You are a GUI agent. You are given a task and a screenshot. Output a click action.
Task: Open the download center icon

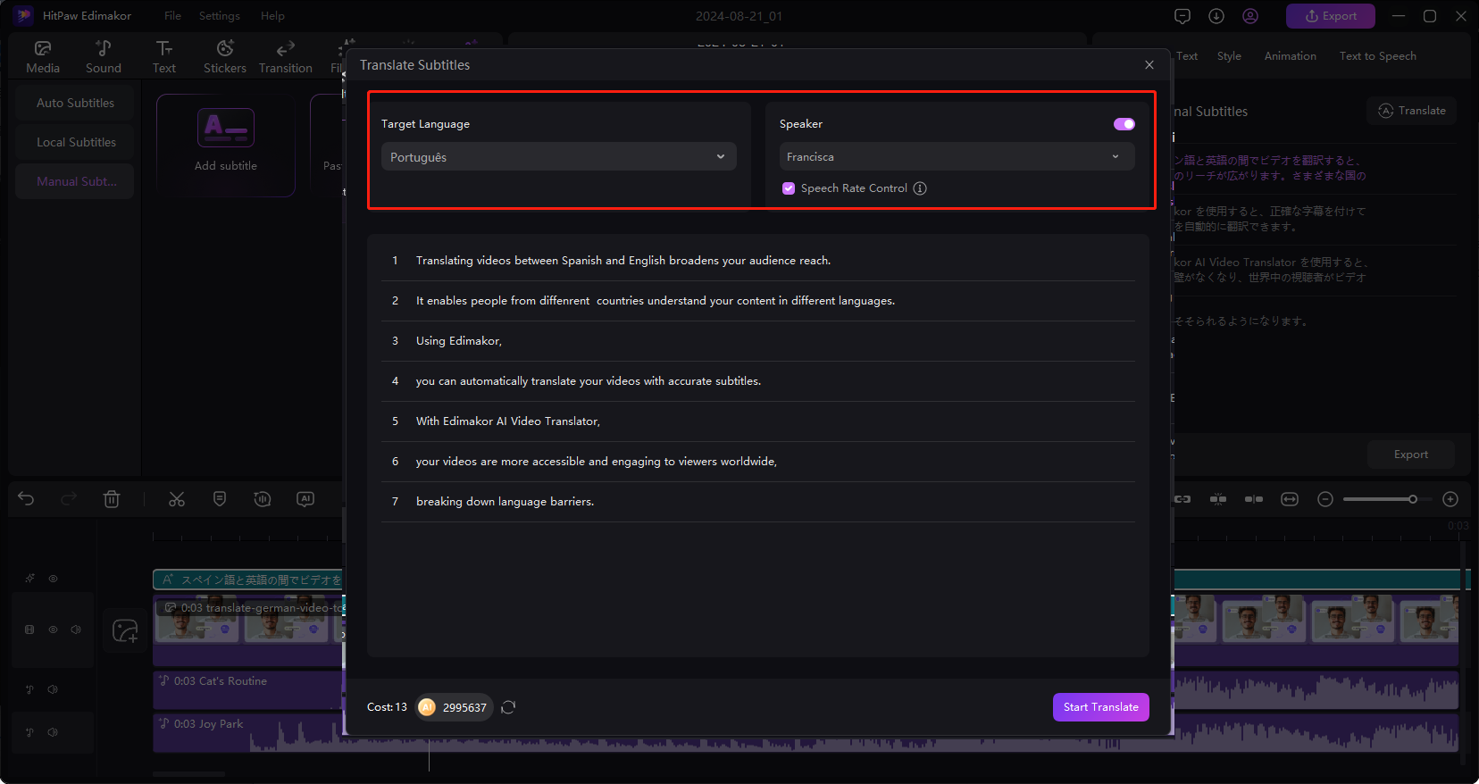[1216, 16]
